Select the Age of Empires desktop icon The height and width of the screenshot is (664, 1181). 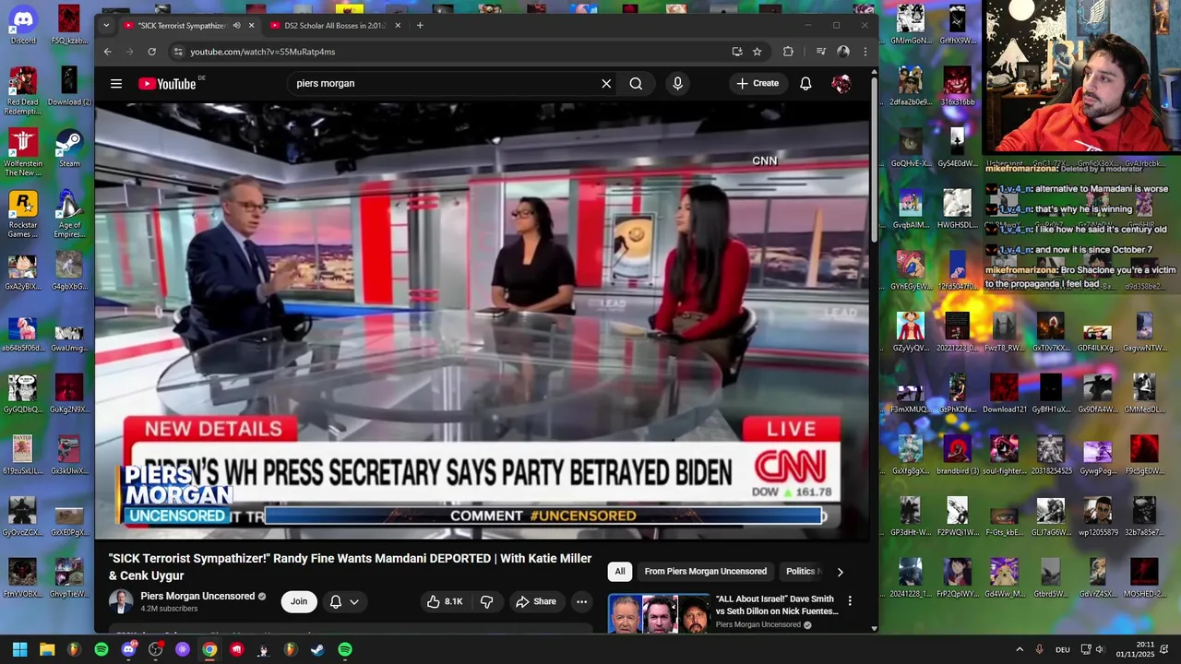(69, 214)
